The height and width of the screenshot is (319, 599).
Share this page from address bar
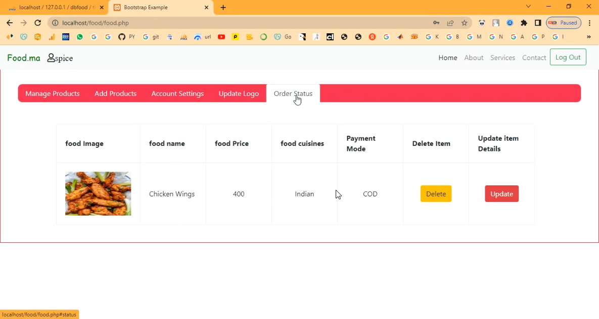(450, 23)
